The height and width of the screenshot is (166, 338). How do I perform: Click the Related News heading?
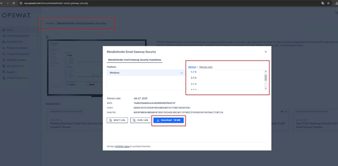[x=53, y=104]
